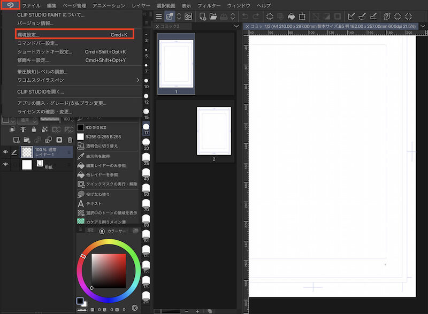Close the コミック2 page manager tab

[x=157, y=26]
